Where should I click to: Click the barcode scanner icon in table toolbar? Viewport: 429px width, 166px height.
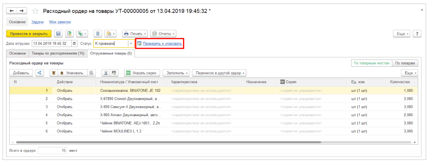pyautogui.click(x=114, y=73)
